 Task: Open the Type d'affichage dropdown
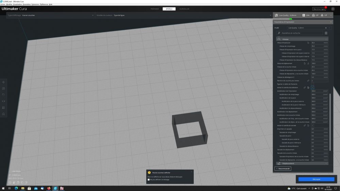click(x=51, y=15)
